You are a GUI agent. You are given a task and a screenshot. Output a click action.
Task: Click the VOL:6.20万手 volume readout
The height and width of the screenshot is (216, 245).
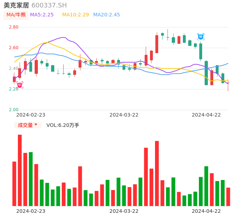[63, 125]
